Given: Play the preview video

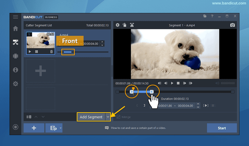Looking at the screenshot, I should coord(172,83).
